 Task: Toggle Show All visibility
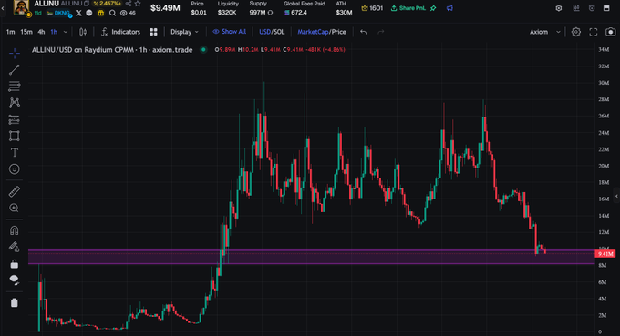pos(230,32)
